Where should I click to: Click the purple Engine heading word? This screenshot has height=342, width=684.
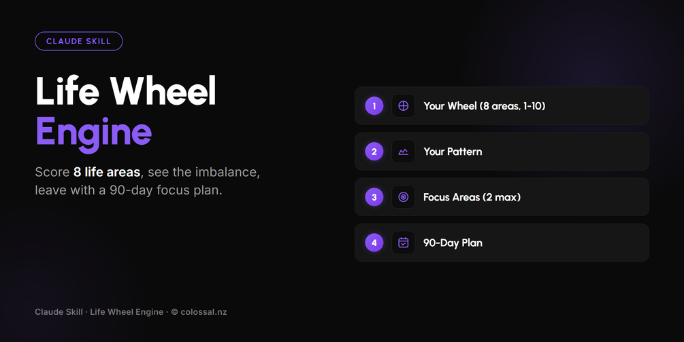point(93,133)
